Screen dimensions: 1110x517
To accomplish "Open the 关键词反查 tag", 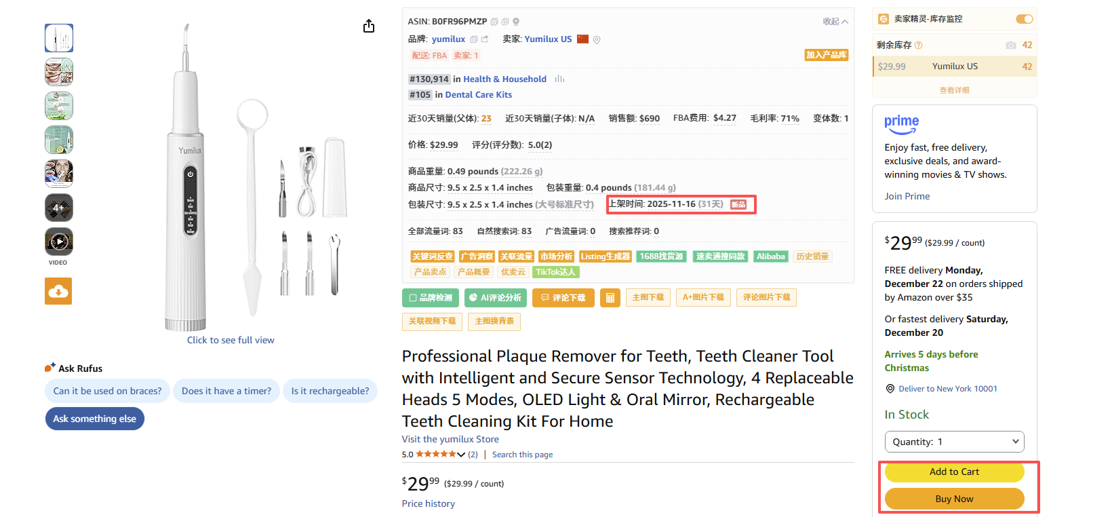I will [432, 256].
